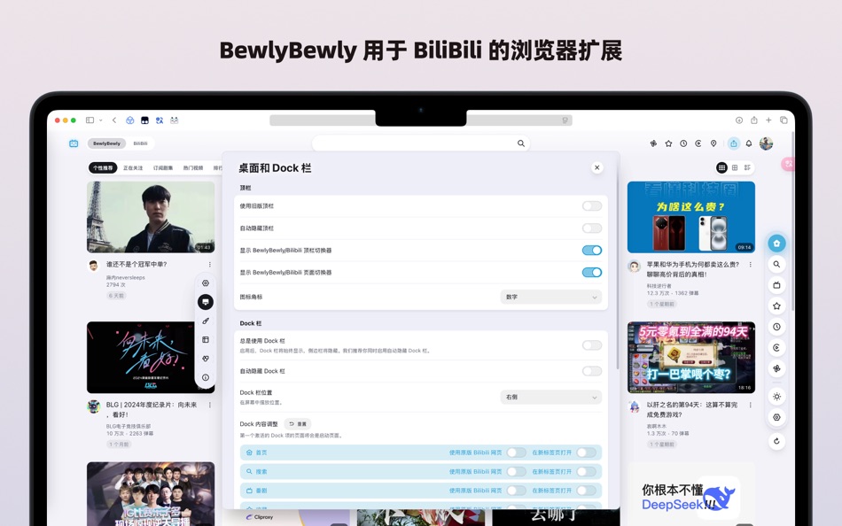842x526 pixels.
Task: Open favorites star in top bar
Action: click(x=668, y=143)
